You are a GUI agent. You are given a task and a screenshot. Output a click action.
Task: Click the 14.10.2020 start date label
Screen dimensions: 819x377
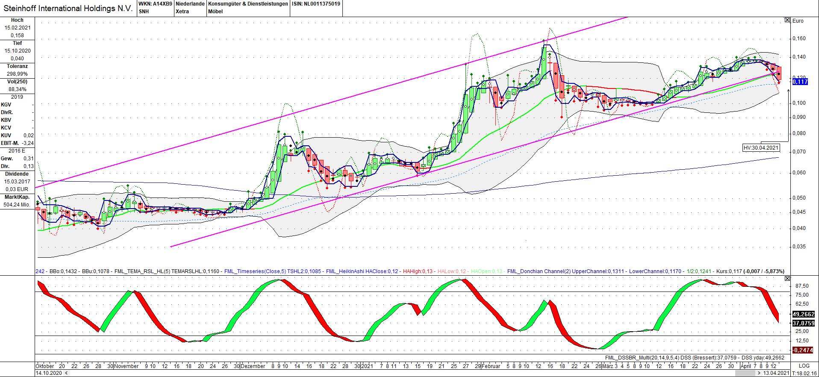coord(49,373)
